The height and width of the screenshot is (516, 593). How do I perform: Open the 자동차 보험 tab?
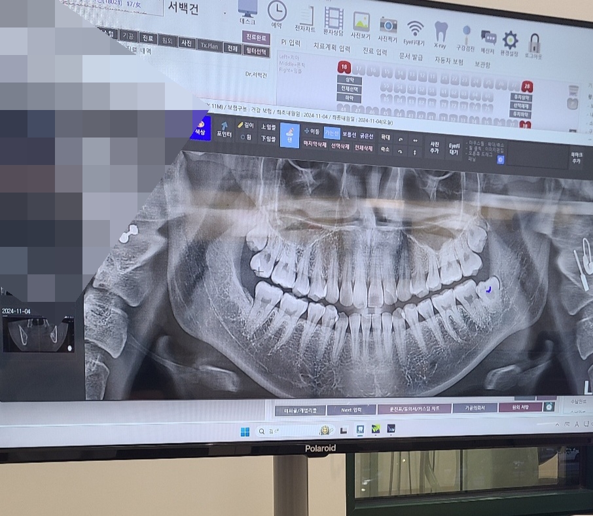(x=448, y=60)
